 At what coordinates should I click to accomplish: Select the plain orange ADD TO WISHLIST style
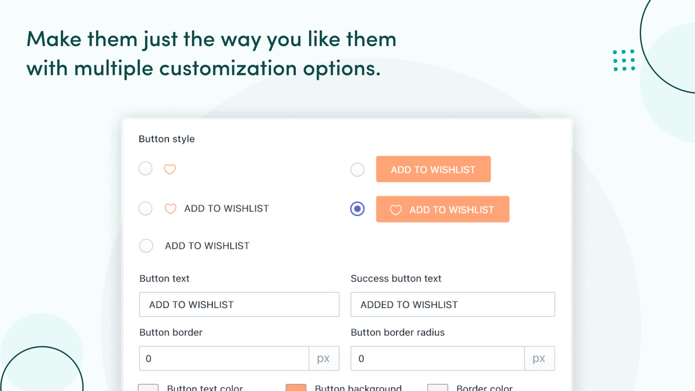pos(357,169)
